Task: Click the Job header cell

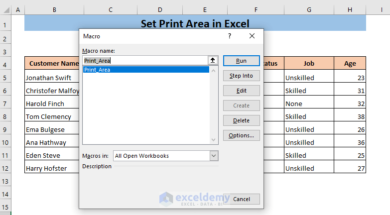Action: point(309,63)
